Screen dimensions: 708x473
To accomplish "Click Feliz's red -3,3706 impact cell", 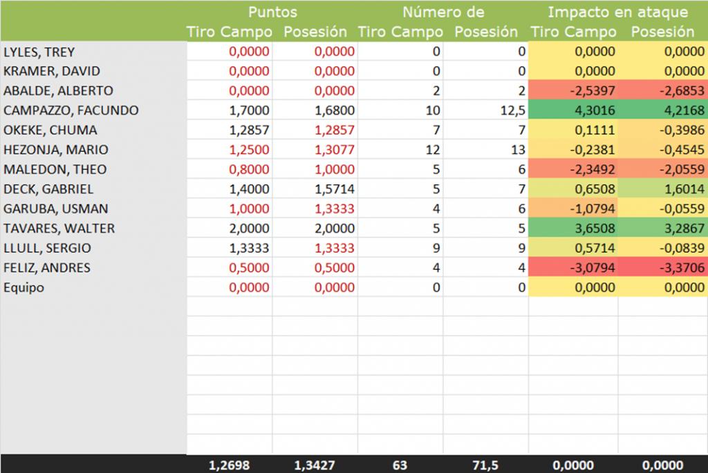I will coord(662,268).
